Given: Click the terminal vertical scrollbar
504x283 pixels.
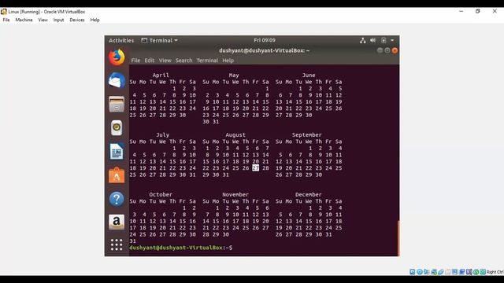Looking at the screenshot, I should [398, 237].
